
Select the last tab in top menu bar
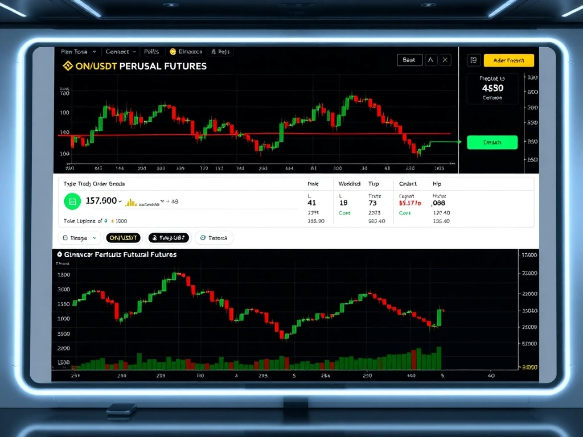tap(221, 52)
